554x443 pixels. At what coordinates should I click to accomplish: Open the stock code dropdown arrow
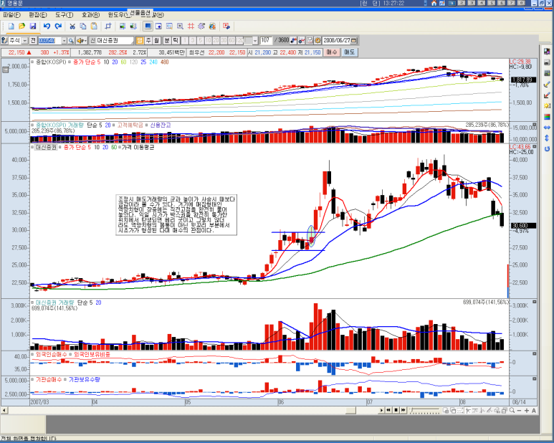[64, 41]
